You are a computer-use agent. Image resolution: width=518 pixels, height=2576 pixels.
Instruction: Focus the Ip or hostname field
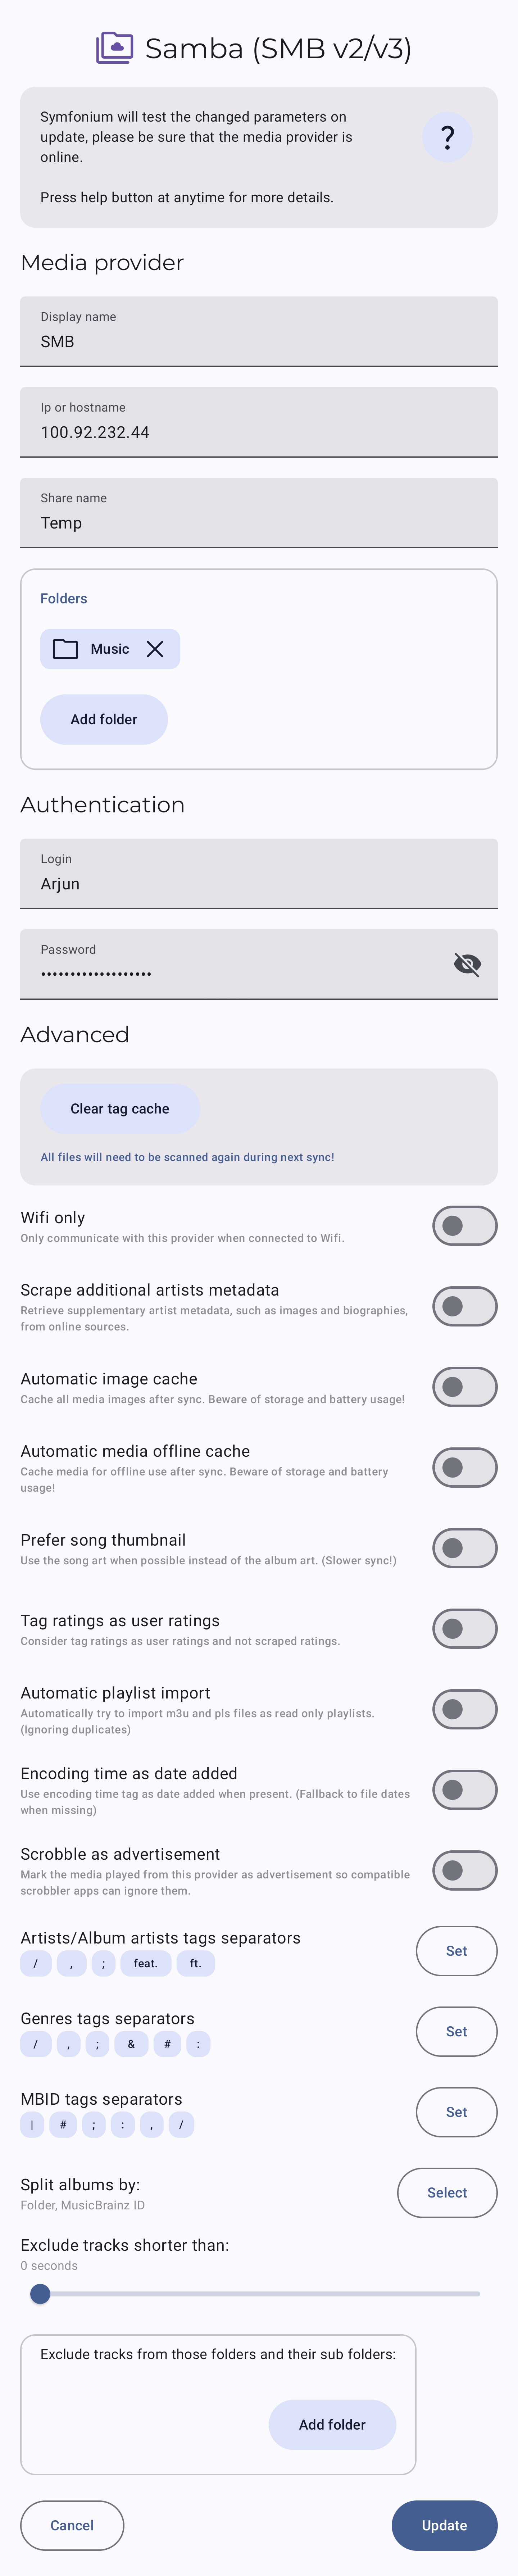pos(259,422)
